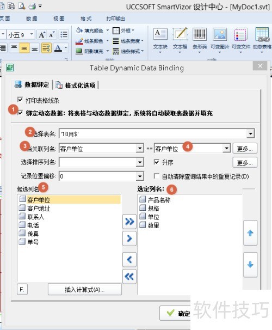Click the Text Block (文本块) tool icon

pyautogui.click(x=160, y=34)
